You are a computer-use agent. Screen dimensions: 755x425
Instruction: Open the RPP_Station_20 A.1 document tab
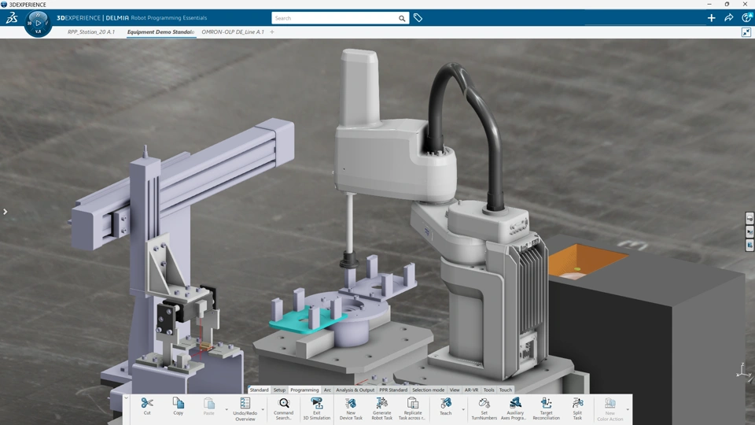click(91, 31)
